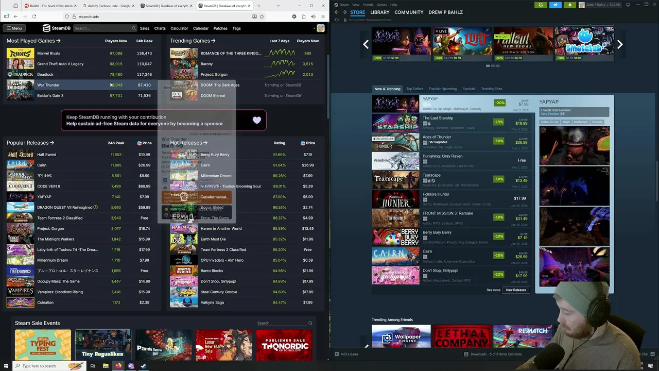The width and height of the screenshot is (659, 371).
Task: Open the THQ Nordic Publisher Sale card
Action: point(284,344)
